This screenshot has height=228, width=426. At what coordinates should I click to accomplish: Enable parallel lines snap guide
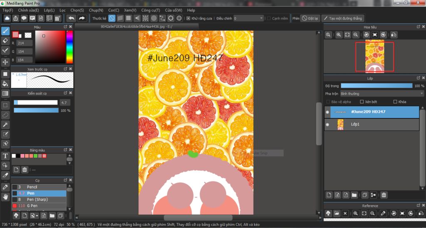pyautogui.click(x=120, y=18)
